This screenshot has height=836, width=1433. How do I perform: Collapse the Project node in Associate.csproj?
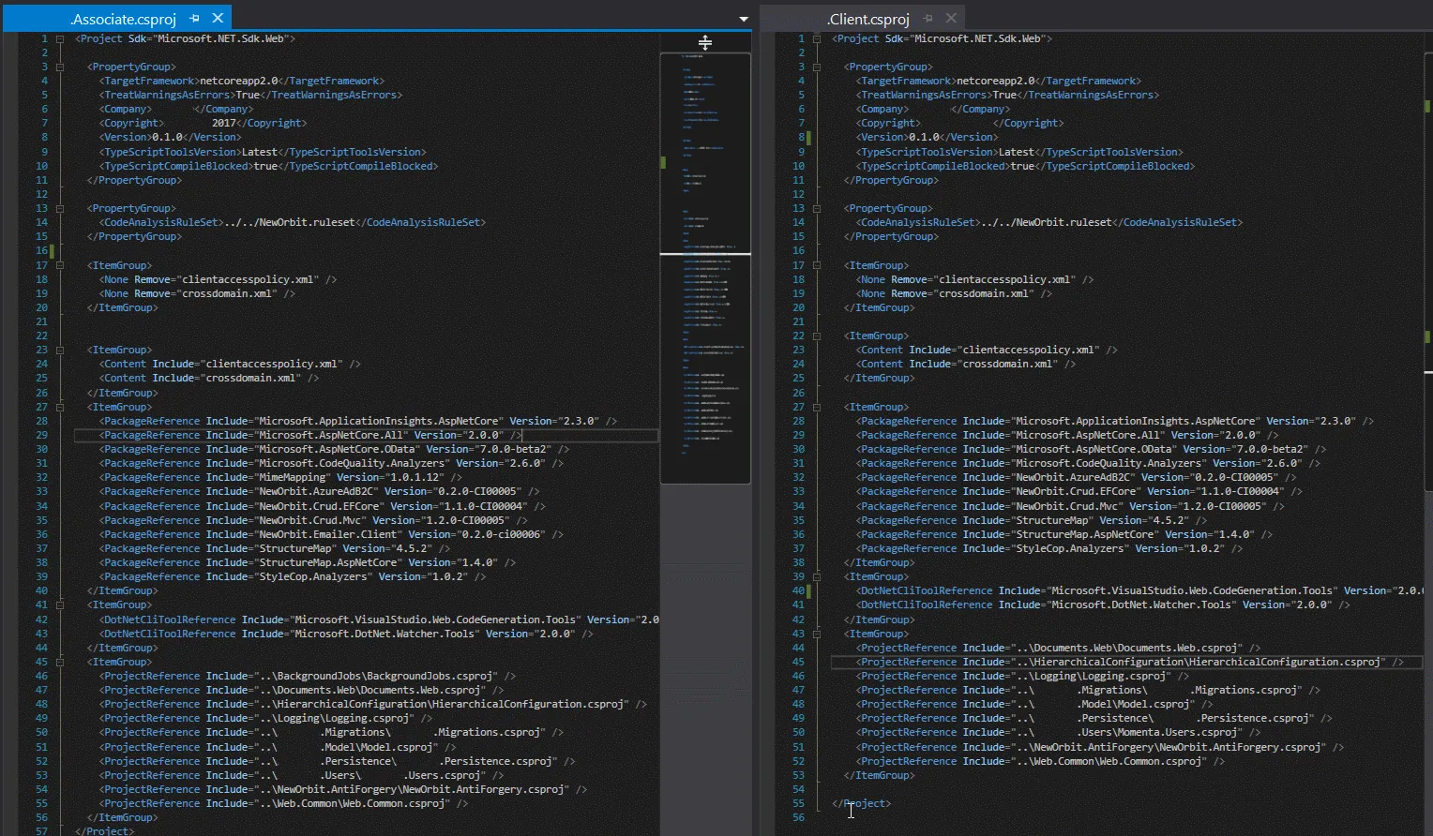point(60,39)
